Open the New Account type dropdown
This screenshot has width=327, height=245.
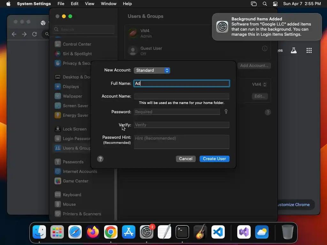click(x=152, y=71)
